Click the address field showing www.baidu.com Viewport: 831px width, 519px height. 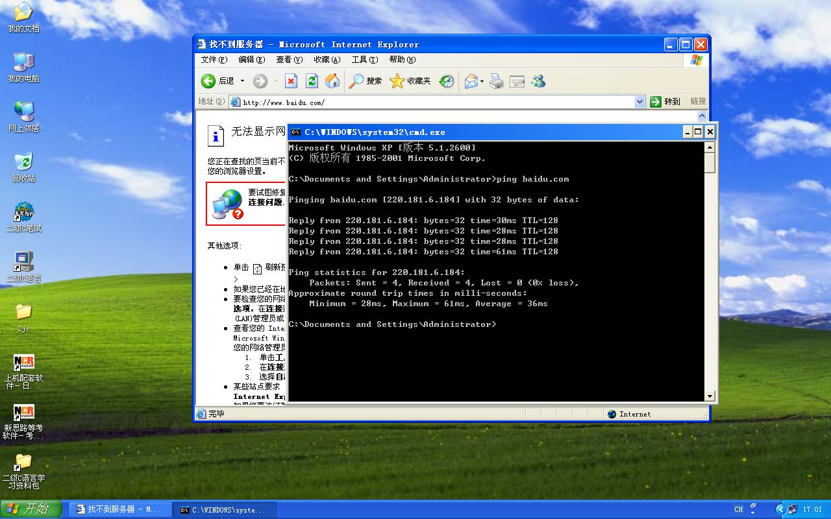(432, 102)
